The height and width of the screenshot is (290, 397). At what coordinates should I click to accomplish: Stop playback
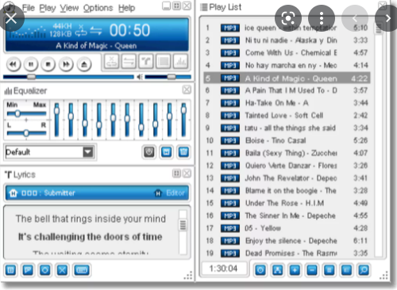[48, 64]
